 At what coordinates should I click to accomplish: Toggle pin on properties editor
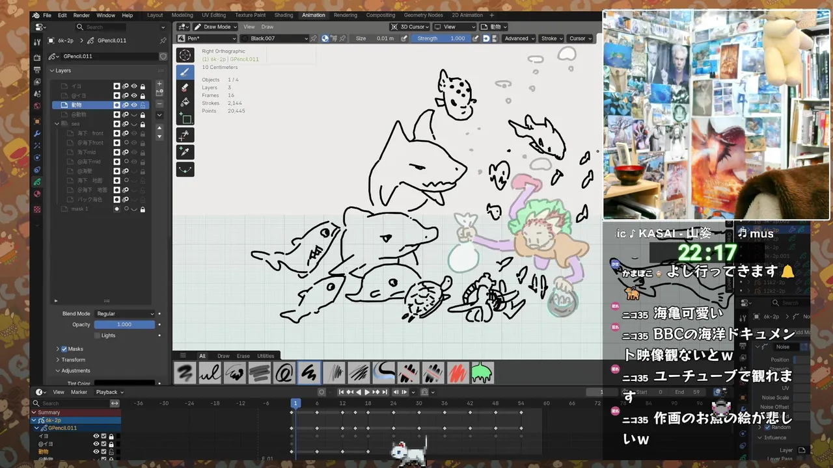coord(163,40)
